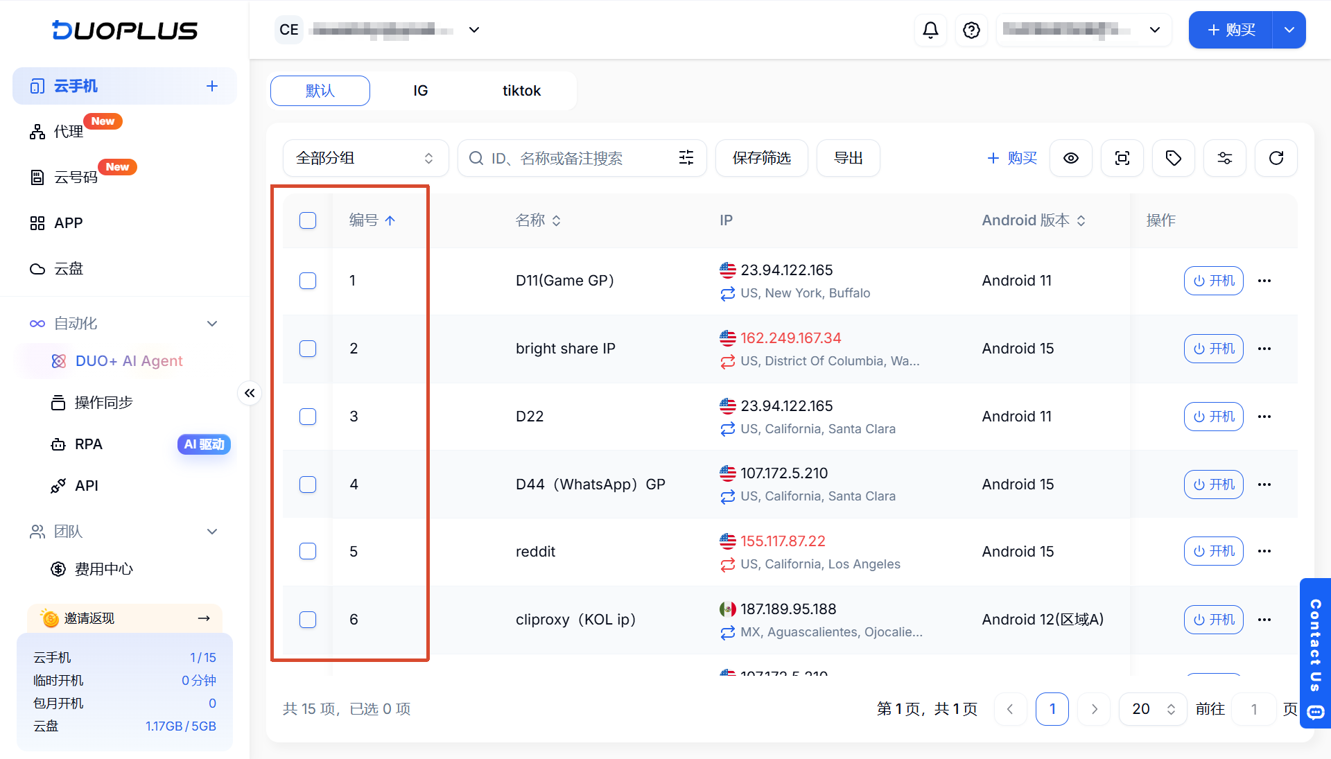The image size is (1331, 759).
Task: Check the box for row 6
Action: tap(308, 620)
